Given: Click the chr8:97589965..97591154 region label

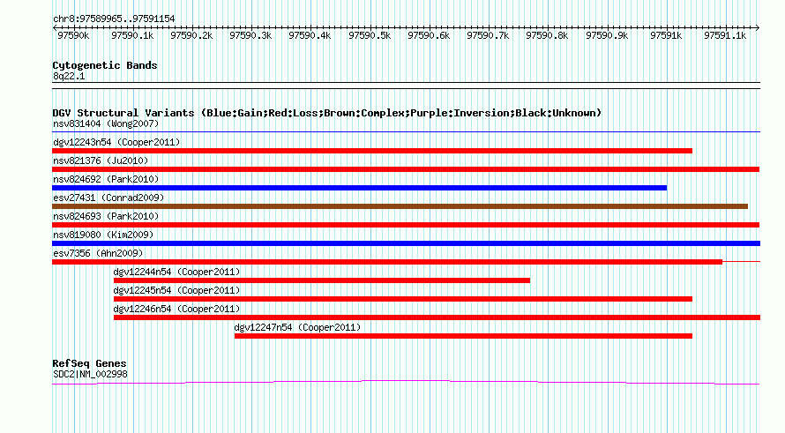Looking at the screenshot, I should click(114, 19).
